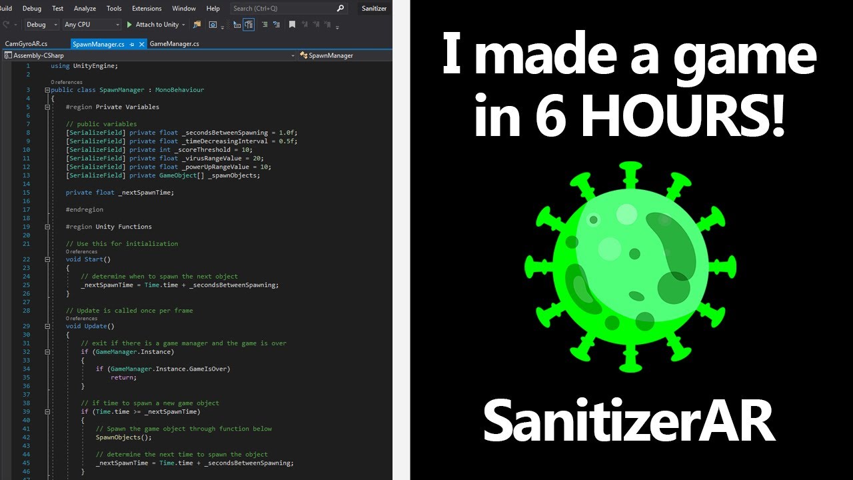The image size is (853, 480).
Task: Open the SpawnManager type navigation dropdown
Action: [x=345, y=55]
